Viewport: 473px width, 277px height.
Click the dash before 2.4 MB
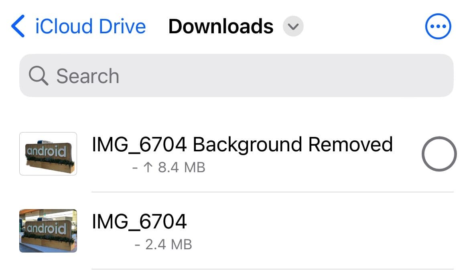[x=137, y=244]
